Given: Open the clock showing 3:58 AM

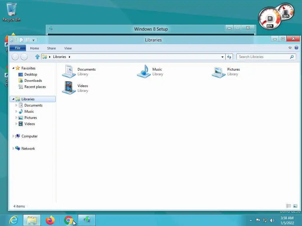Looking at the screenshot, I should click(x=287, y=220).
